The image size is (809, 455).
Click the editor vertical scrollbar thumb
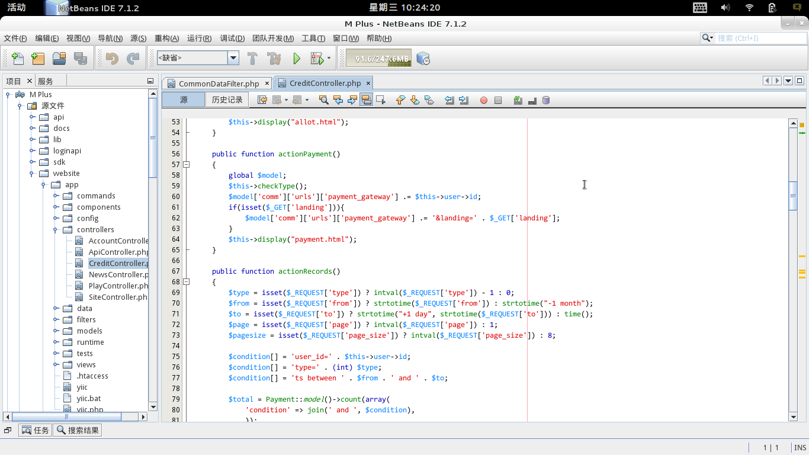793,196
